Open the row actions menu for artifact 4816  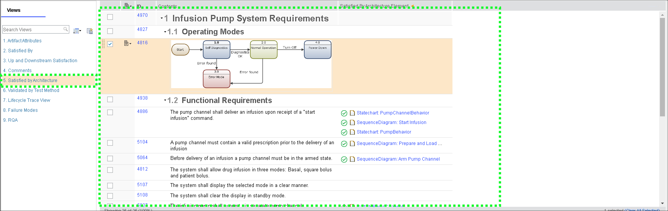pos(127,43)
